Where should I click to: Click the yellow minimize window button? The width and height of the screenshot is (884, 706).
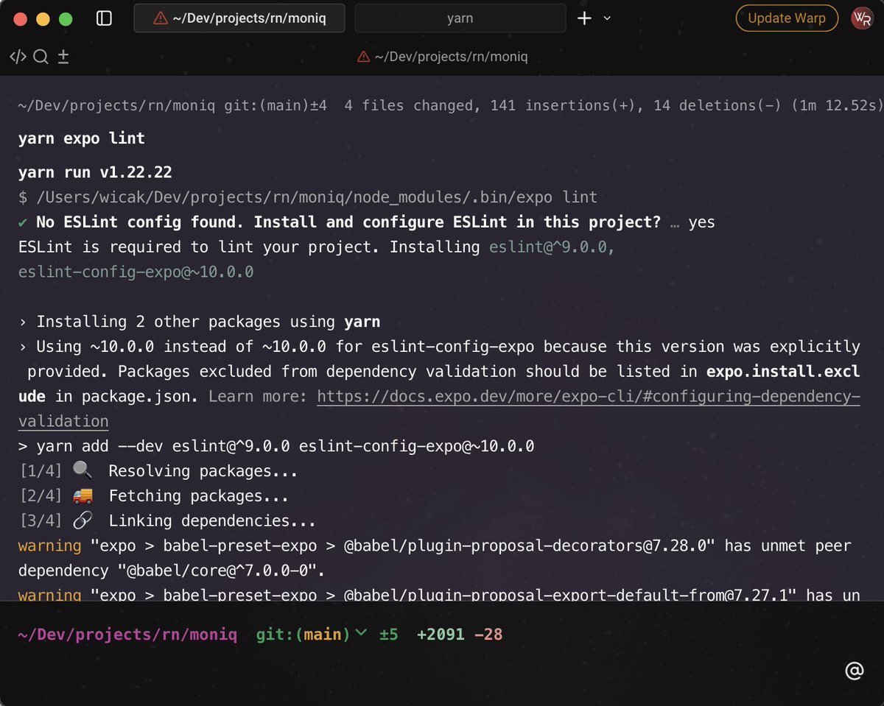(x=43, y=19)
